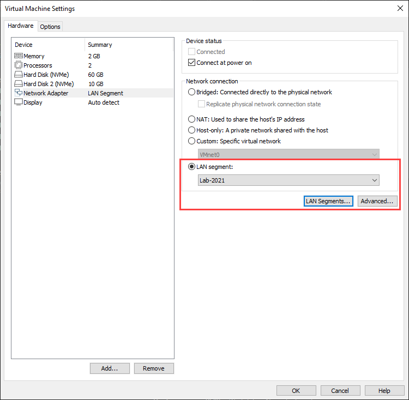409x400 pixels.
Task: Click the Processors chip icon
Action: point(18,65)
